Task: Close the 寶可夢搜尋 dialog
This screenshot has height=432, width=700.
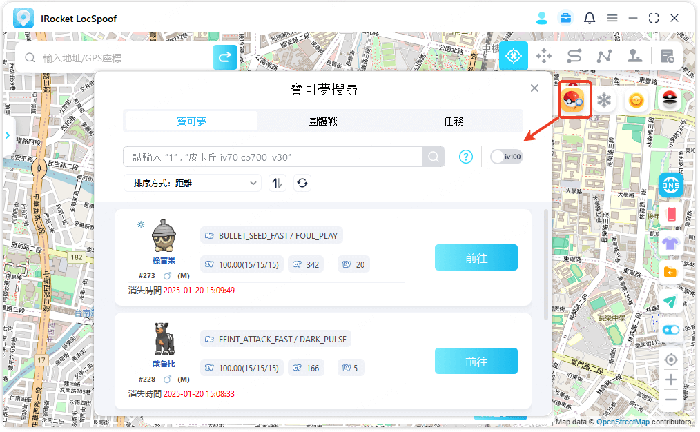Action: tap(534, 88)
